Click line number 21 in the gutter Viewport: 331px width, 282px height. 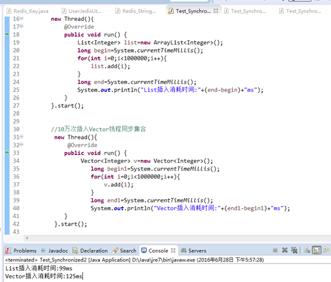point(16,59)
